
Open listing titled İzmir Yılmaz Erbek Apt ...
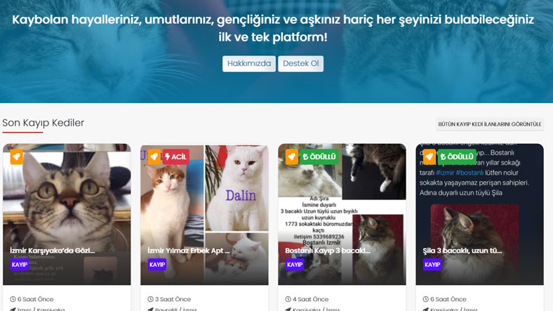click(189, 251)
